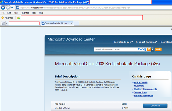The image size is (172, 111).
Task: Click the On this page heading
Action: pos(141,76)
